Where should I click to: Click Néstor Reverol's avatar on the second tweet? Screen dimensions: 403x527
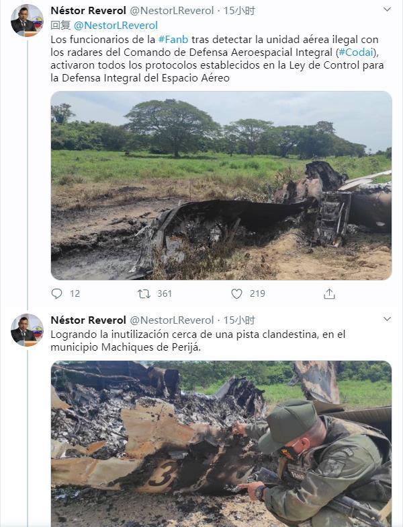27,330
